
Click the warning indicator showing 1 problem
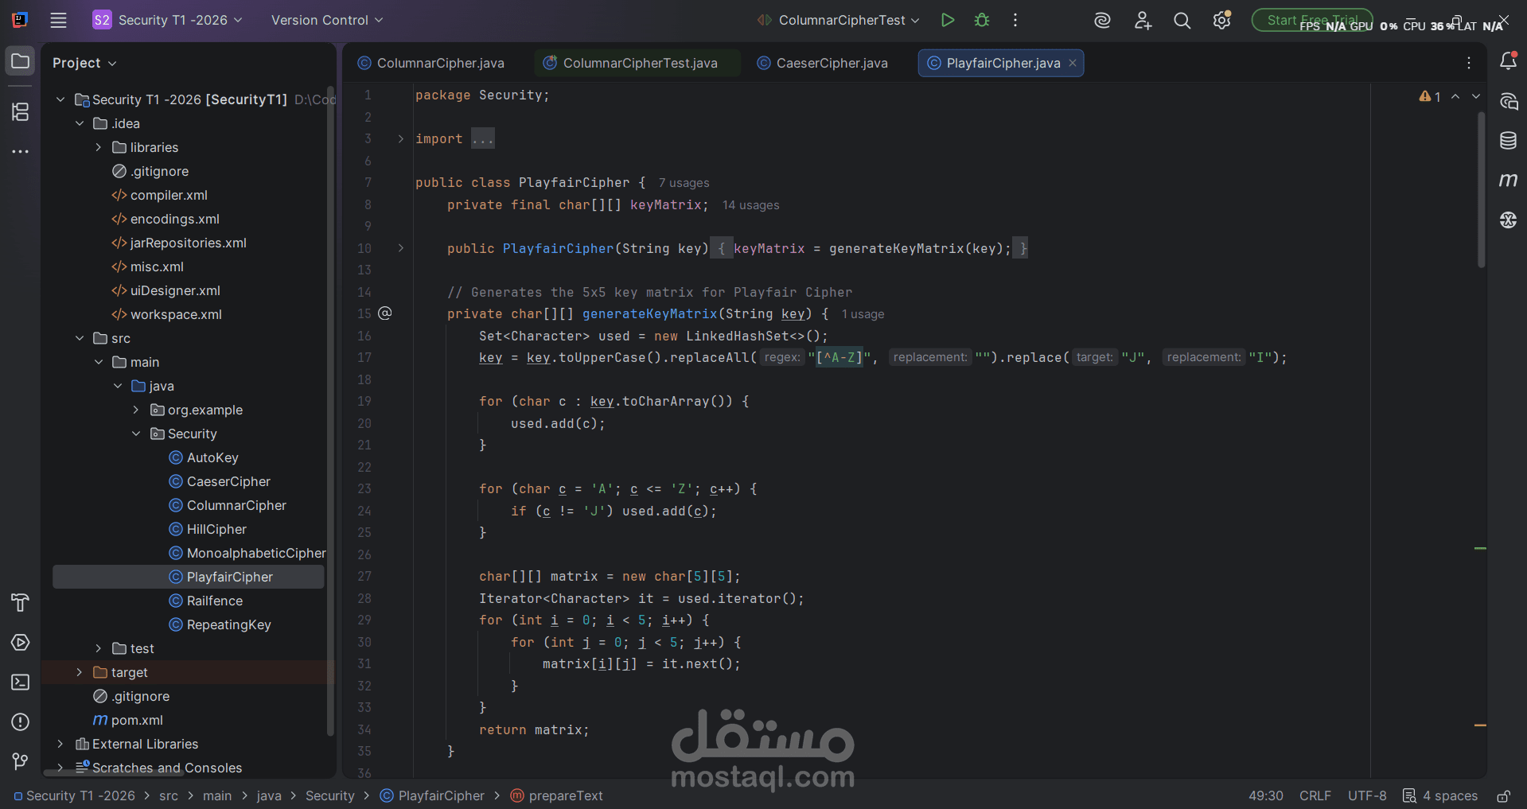[x=1430, y=96]
